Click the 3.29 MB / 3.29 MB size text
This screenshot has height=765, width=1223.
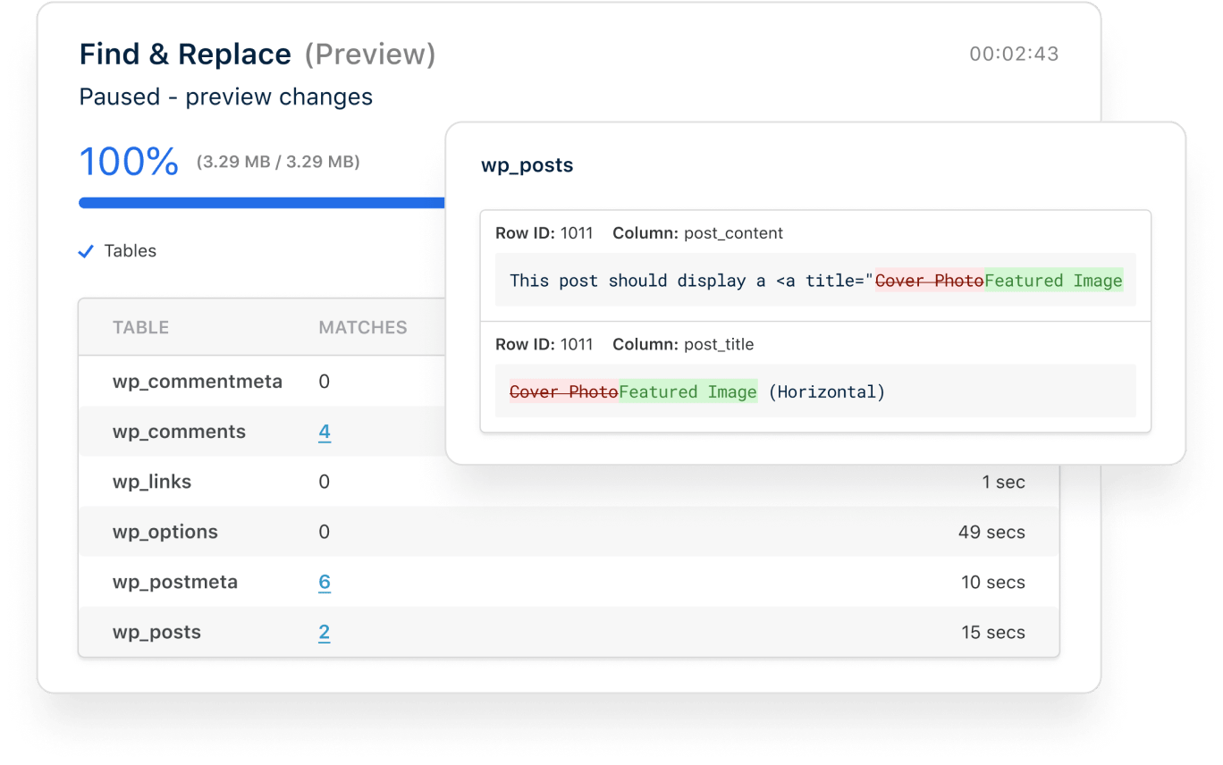(278, 162)
